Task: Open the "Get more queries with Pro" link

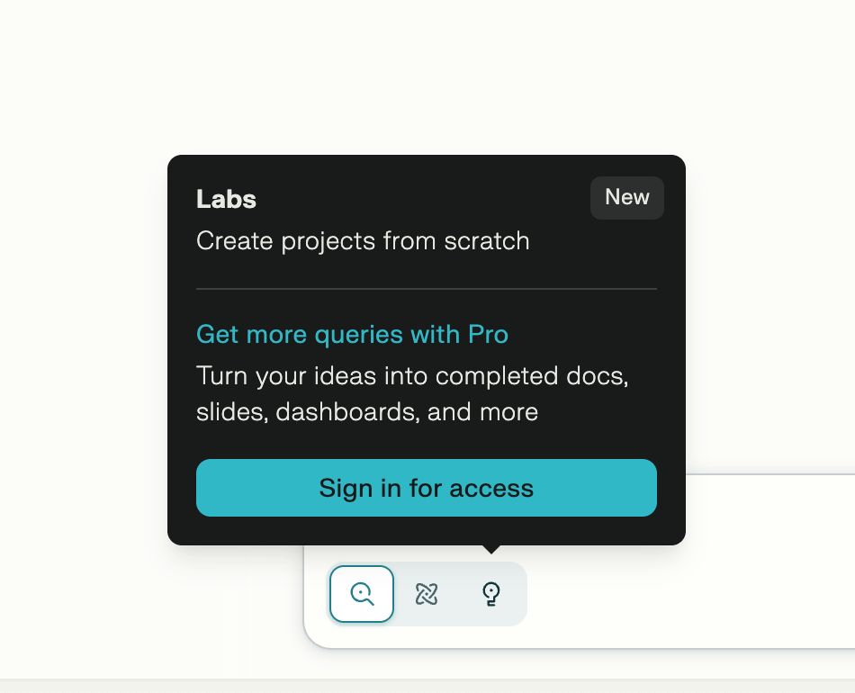Action: (x=352, y=335)
